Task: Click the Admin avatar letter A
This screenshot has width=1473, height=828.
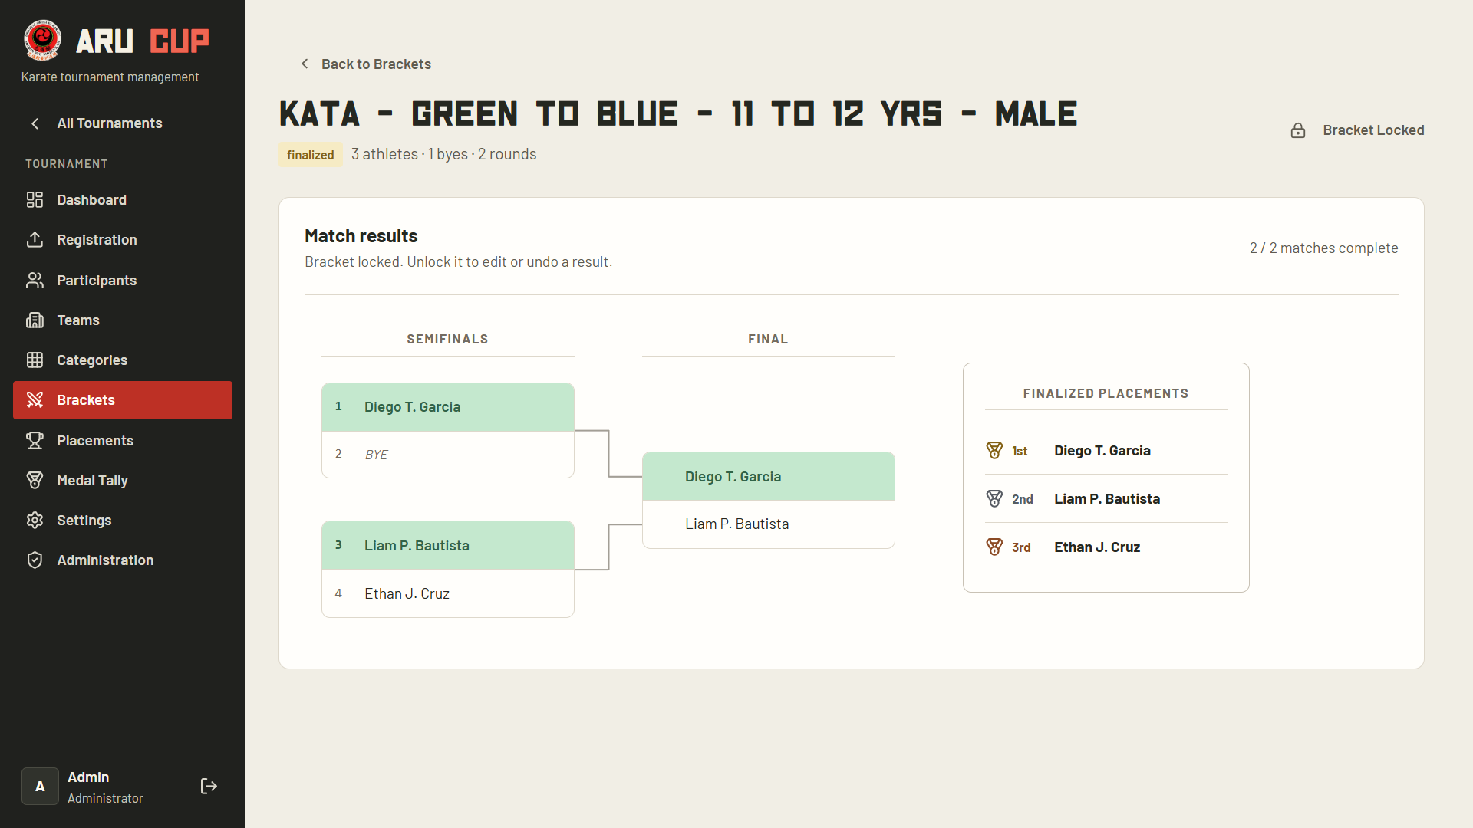Action: click(40, 787)
